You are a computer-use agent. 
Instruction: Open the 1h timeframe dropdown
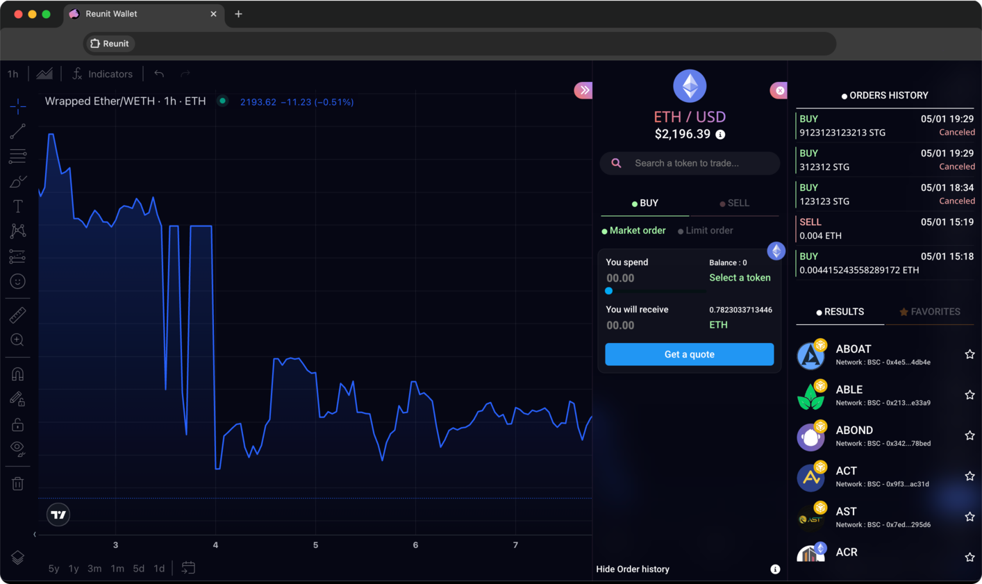point(13,74)
